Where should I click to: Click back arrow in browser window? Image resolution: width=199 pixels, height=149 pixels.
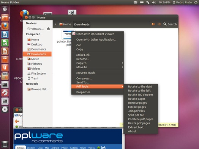click(17, 121)
